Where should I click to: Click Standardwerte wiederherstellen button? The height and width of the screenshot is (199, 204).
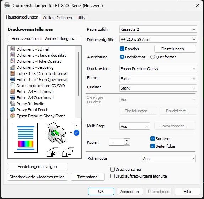37,177
